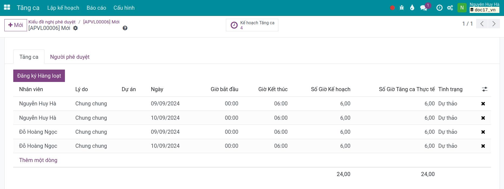Open the [APVL00006] Mới breadcrumb link
Viewport: 504px width, 189px height.
pos(101,22)
